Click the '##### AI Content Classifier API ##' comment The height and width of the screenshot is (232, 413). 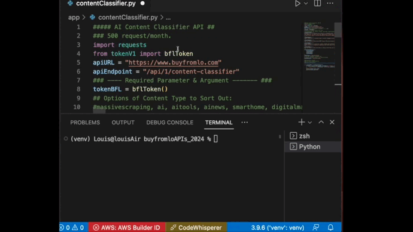click(x=154, y=27)
